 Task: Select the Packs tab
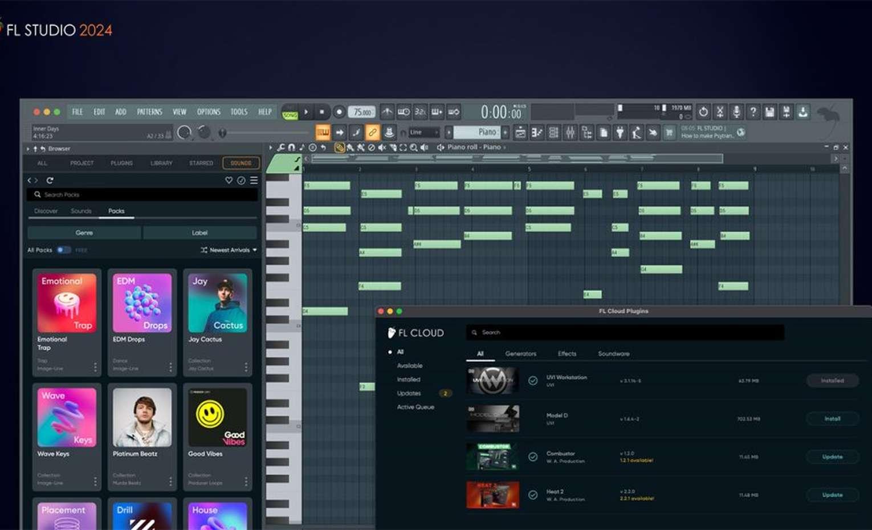coord(116,211)
